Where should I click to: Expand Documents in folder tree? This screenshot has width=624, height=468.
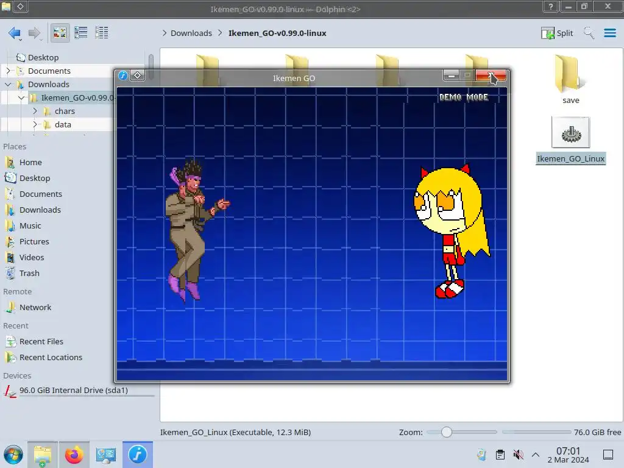(x=9, y=71)
